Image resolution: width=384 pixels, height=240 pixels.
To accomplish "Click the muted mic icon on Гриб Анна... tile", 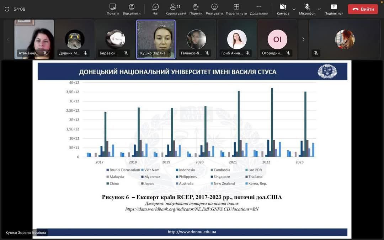I will (247, 53).
